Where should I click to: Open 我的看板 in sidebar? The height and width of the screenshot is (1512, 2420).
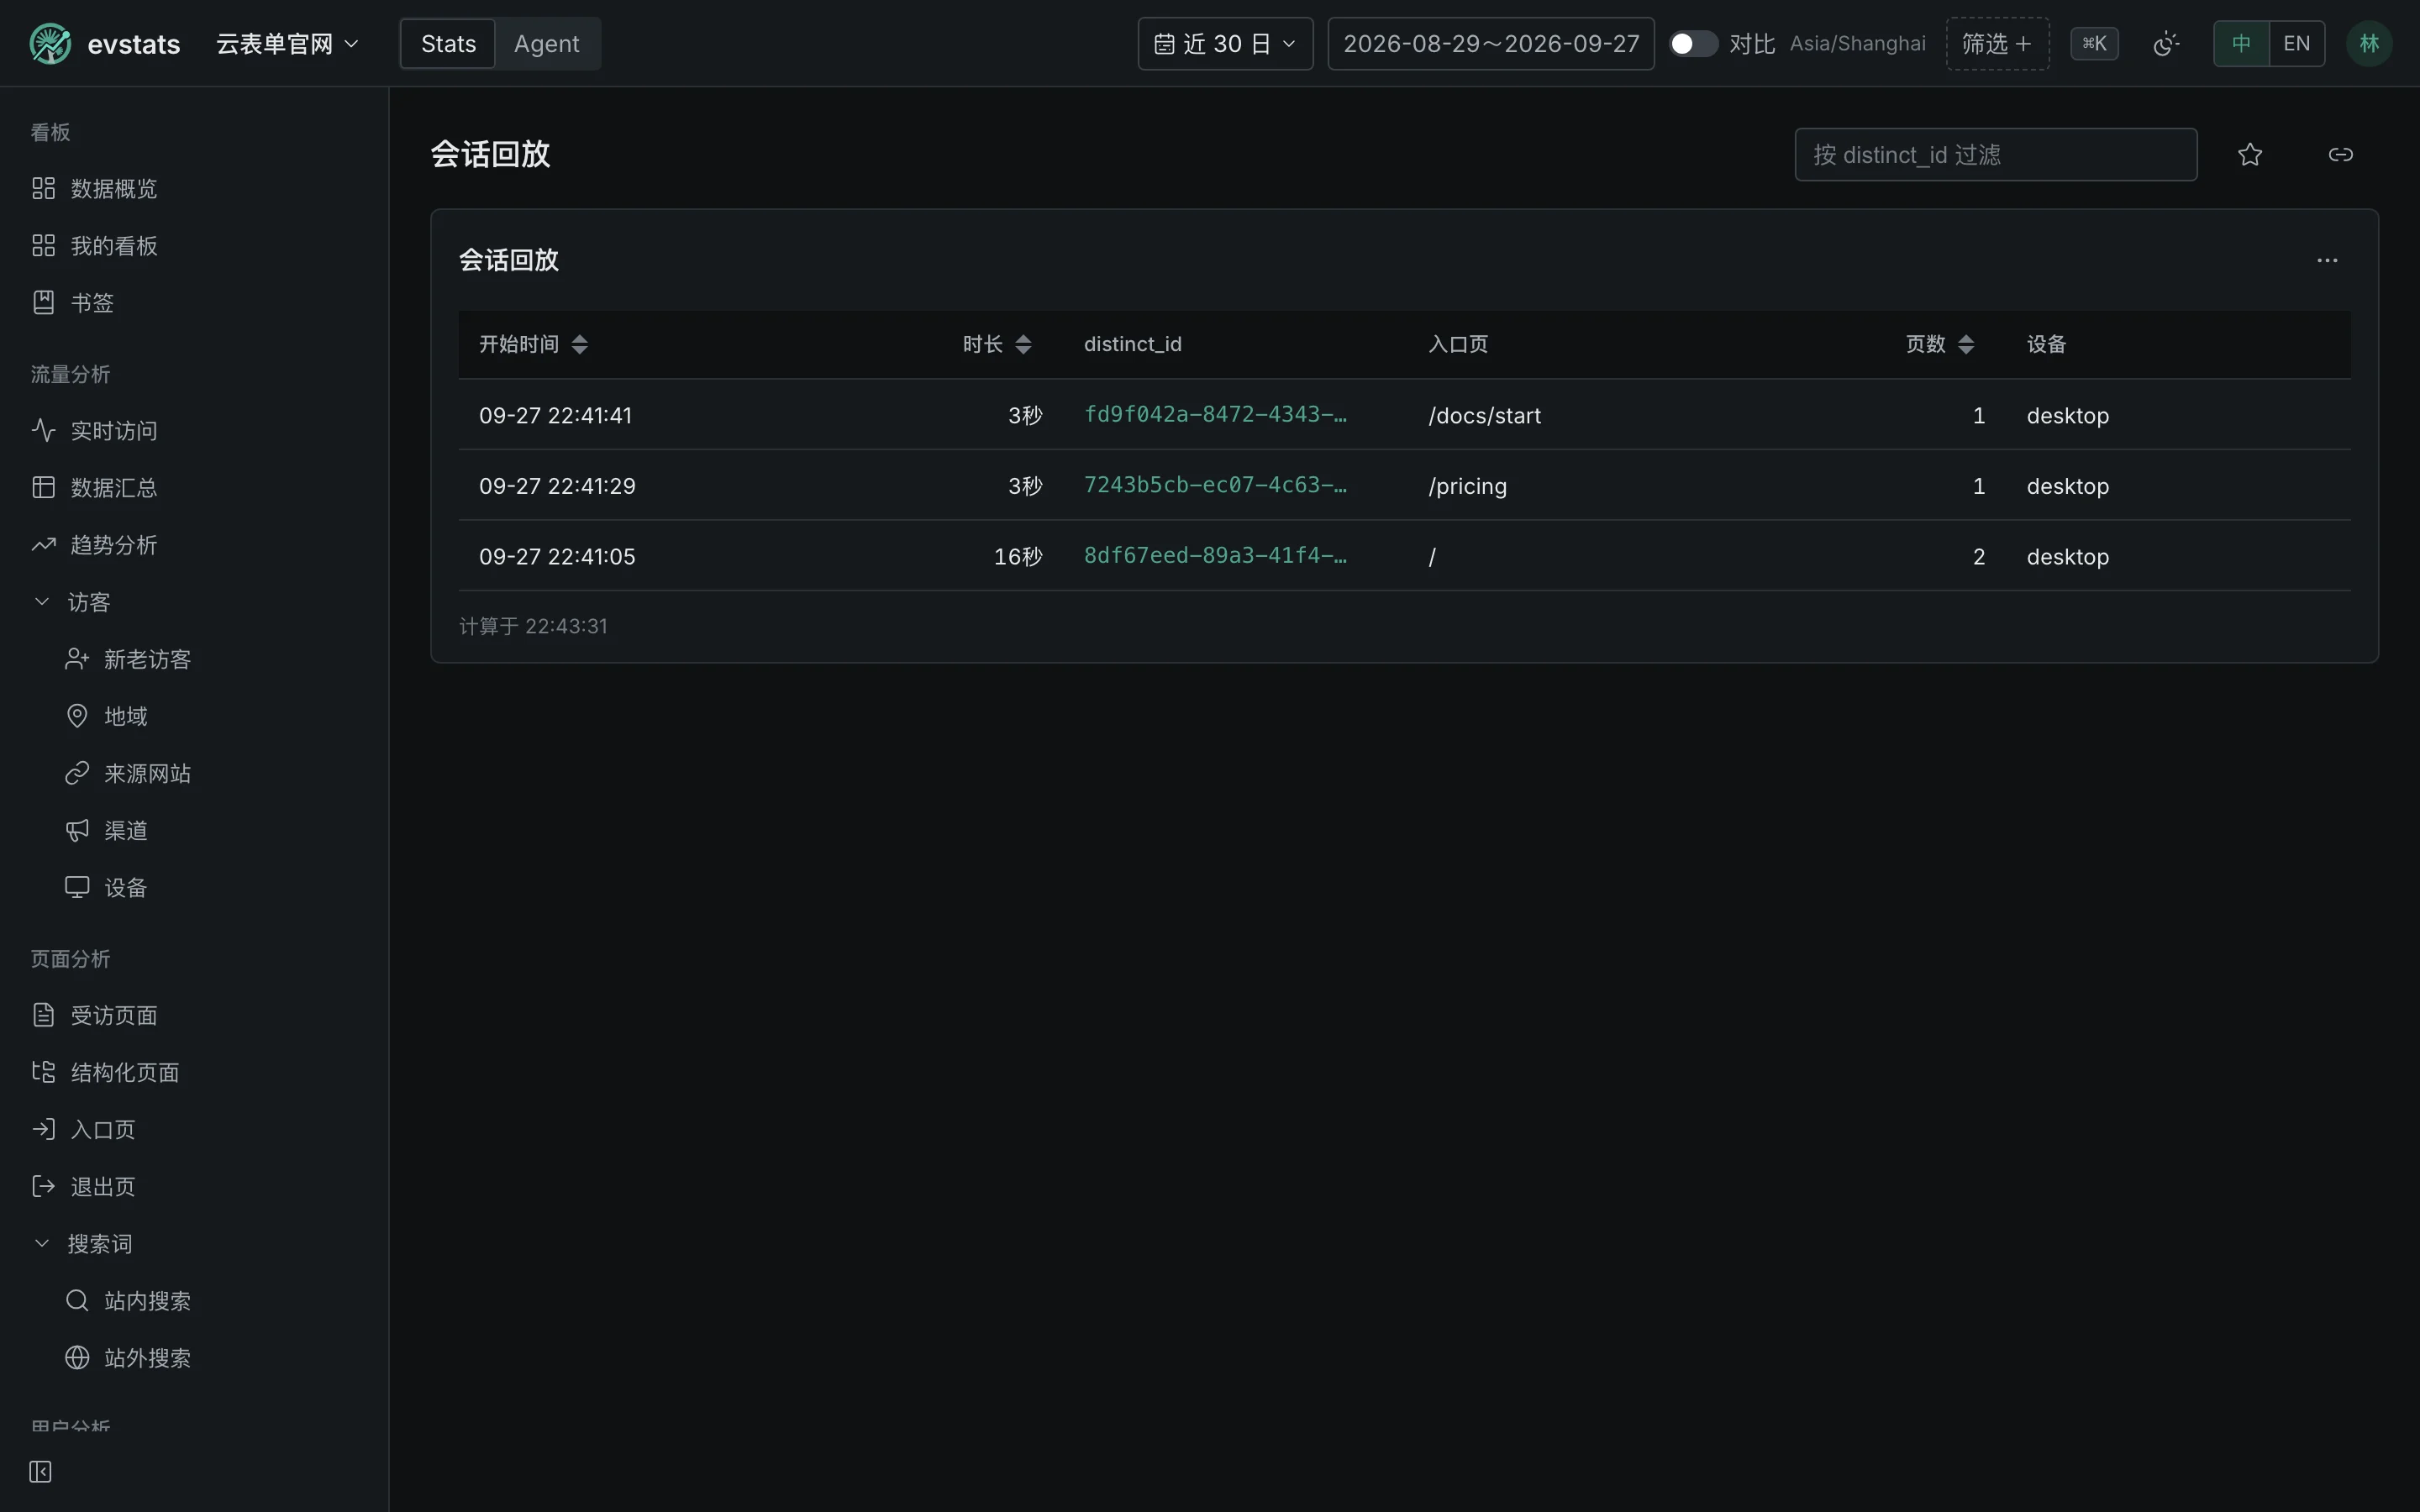pyautogui.click(x=194, y=246)
